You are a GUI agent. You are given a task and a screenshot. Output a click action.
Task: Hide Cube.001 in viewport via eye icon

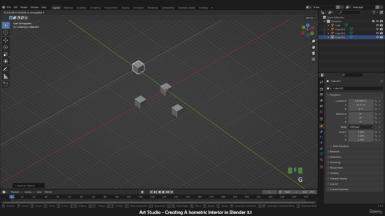377,29
